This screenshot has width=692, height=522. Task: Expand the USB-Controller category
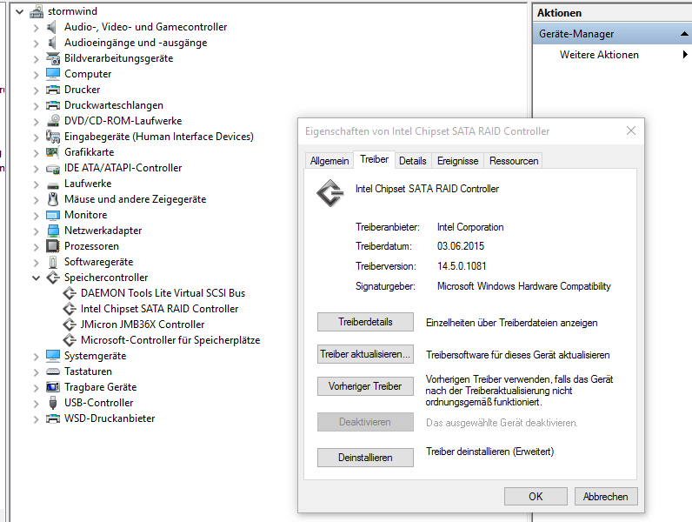pyautogui.click(x=37, y=403)
